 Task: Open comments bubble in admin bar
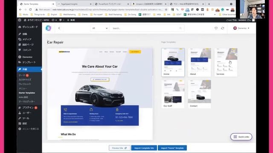[61, 20]
